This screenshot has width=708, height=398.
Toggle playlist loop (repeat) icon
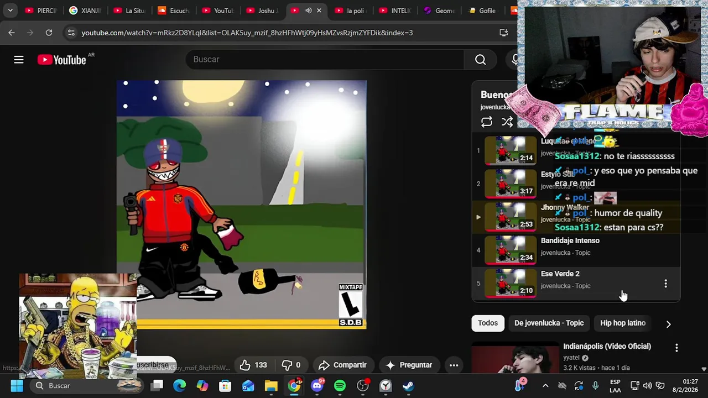(x=487, y=122)
